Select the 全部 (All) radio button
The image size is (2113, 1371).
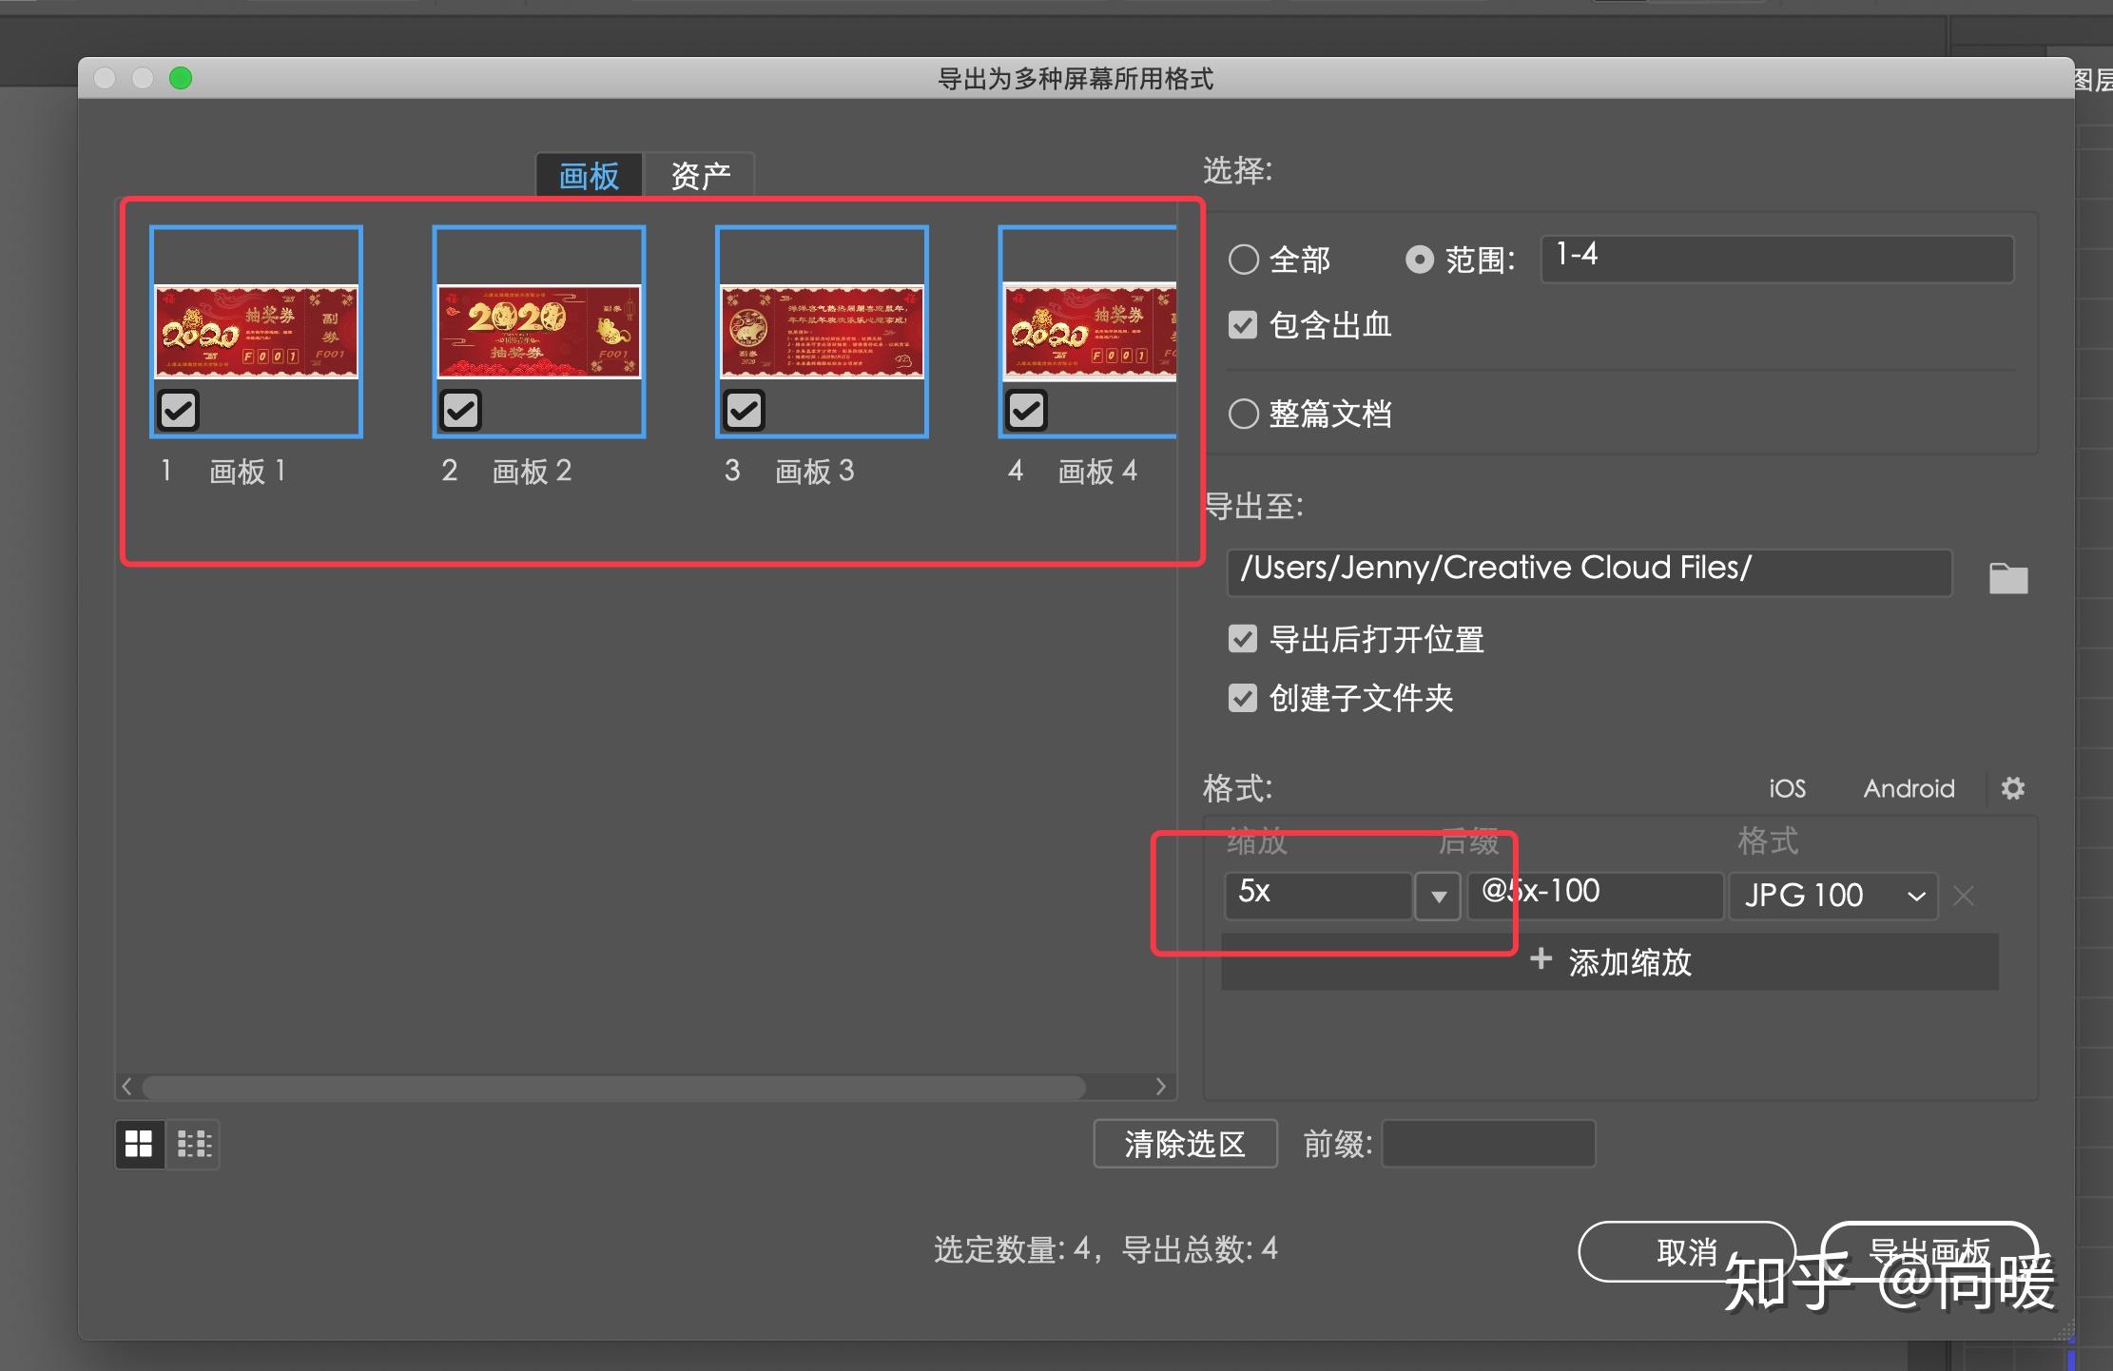pos(1244,260)
